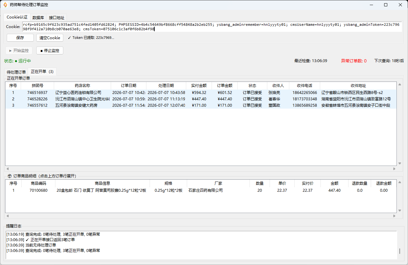
Task: Click the 保存 button
Action: coord(20,38)
